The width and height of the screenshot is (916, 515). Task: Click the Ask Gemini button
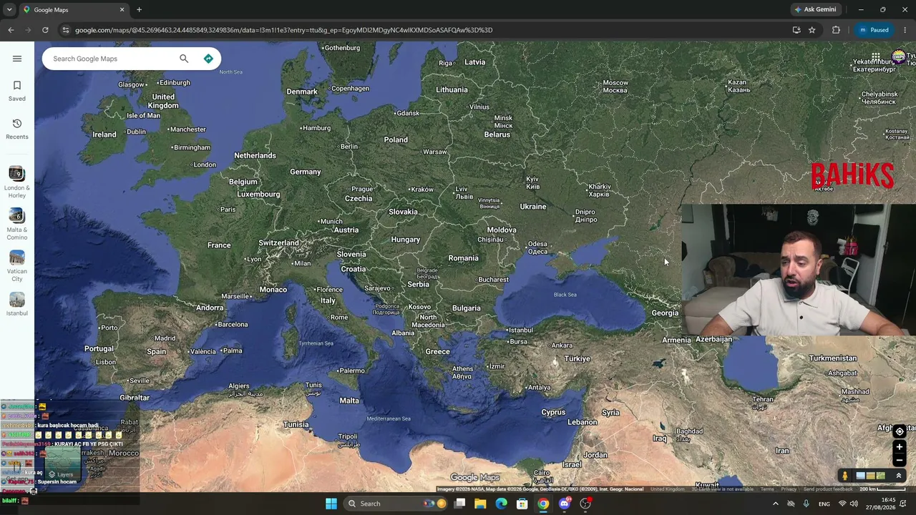pyautogui.click(x=815, y=9)
